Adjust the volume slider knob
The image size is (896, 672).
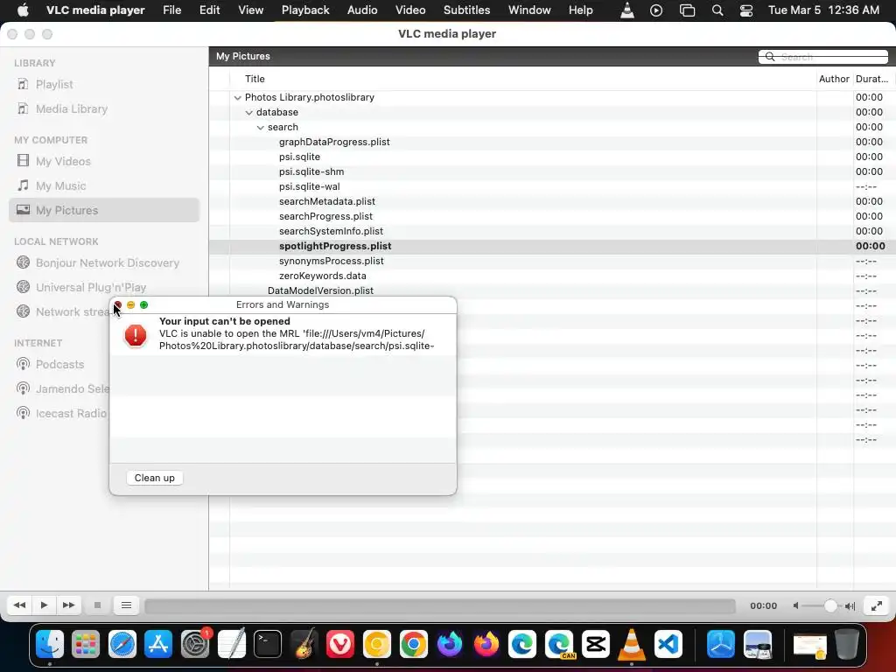pos(830,605)
